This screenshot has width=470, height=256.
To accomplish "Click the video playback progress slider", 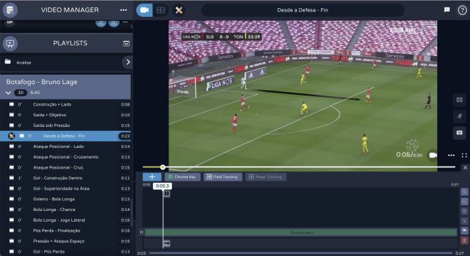I will click(x=299, y=167).
